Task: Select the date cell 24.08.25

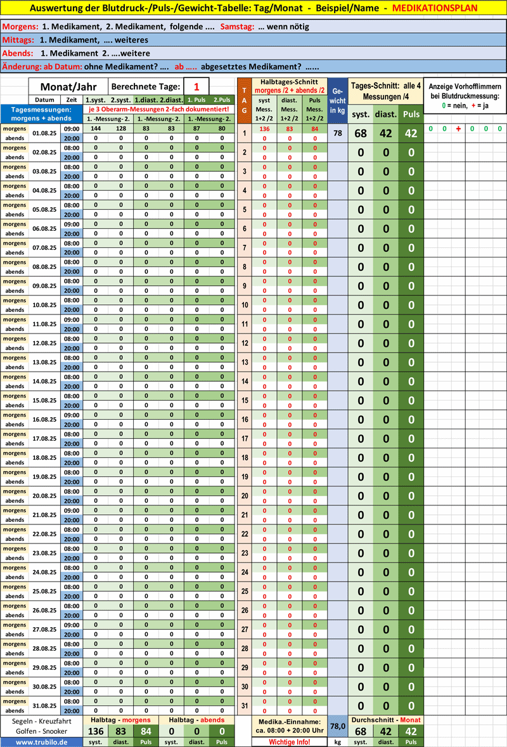Action: [44, 572]
